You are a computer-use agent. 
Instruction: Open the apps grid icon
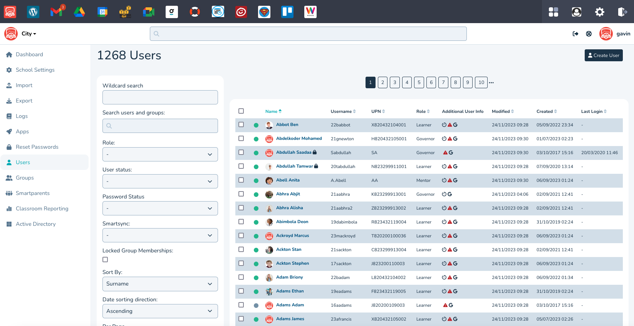pyautogui.click(x=553, y=12)
